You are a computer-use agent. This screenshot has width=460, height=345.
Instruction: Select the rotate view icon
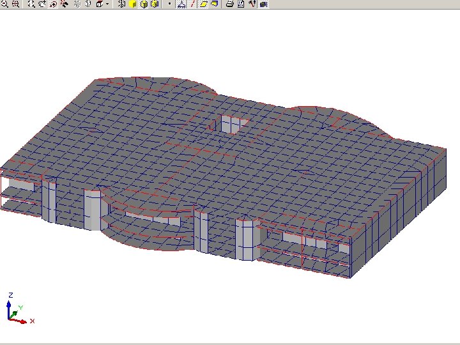[x=53, y=4]
